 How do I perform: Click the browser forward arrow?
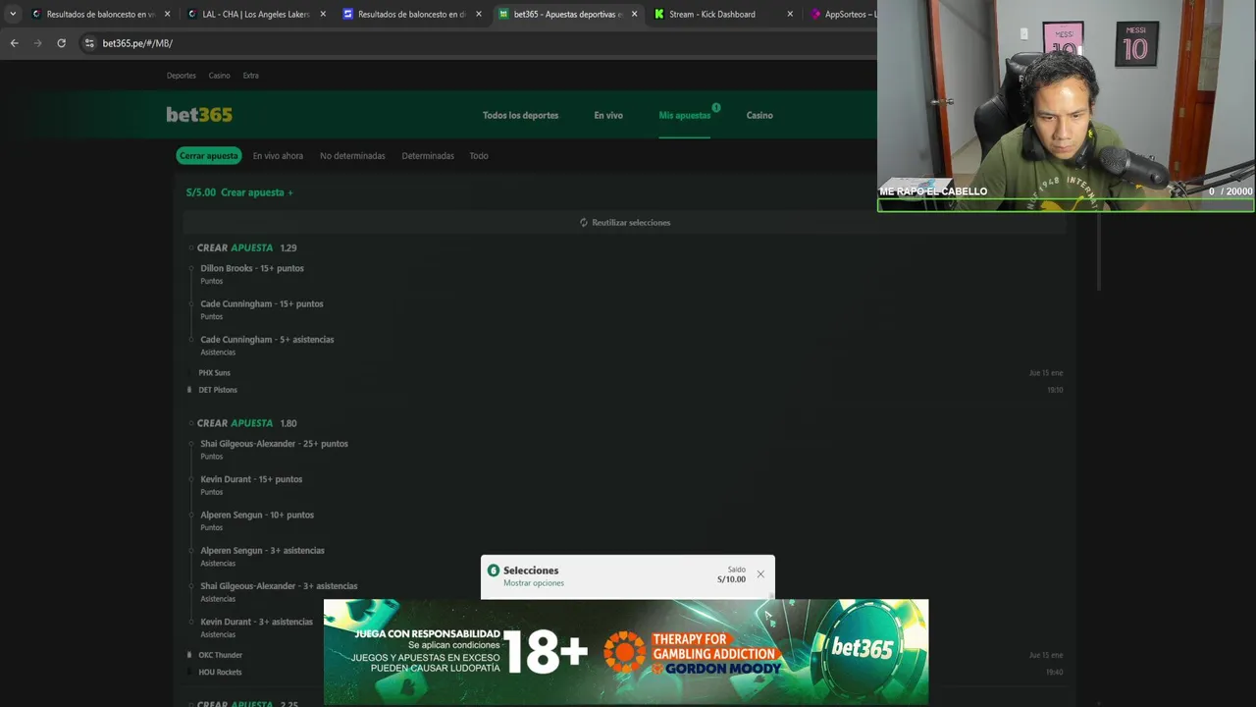(x=37, y=43)
